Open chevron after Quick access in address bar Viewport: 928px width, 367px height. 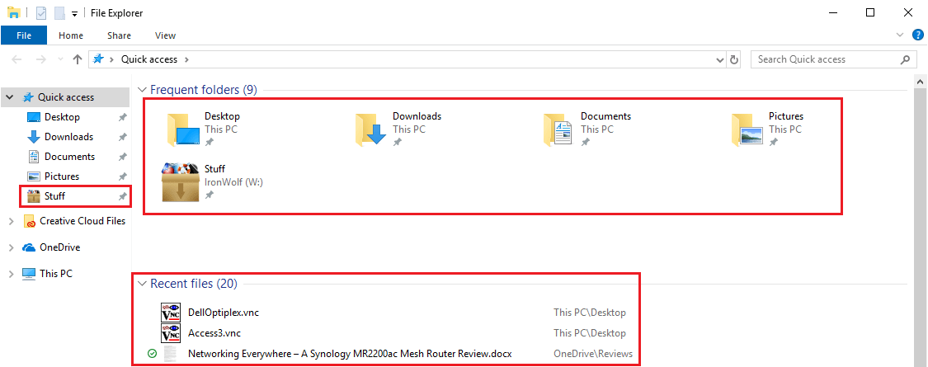pos(187,59)
